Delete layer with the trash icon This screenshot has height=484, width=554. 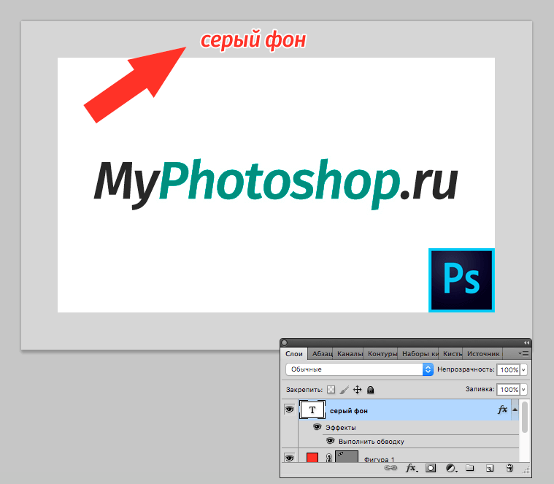tap(509, 468)
